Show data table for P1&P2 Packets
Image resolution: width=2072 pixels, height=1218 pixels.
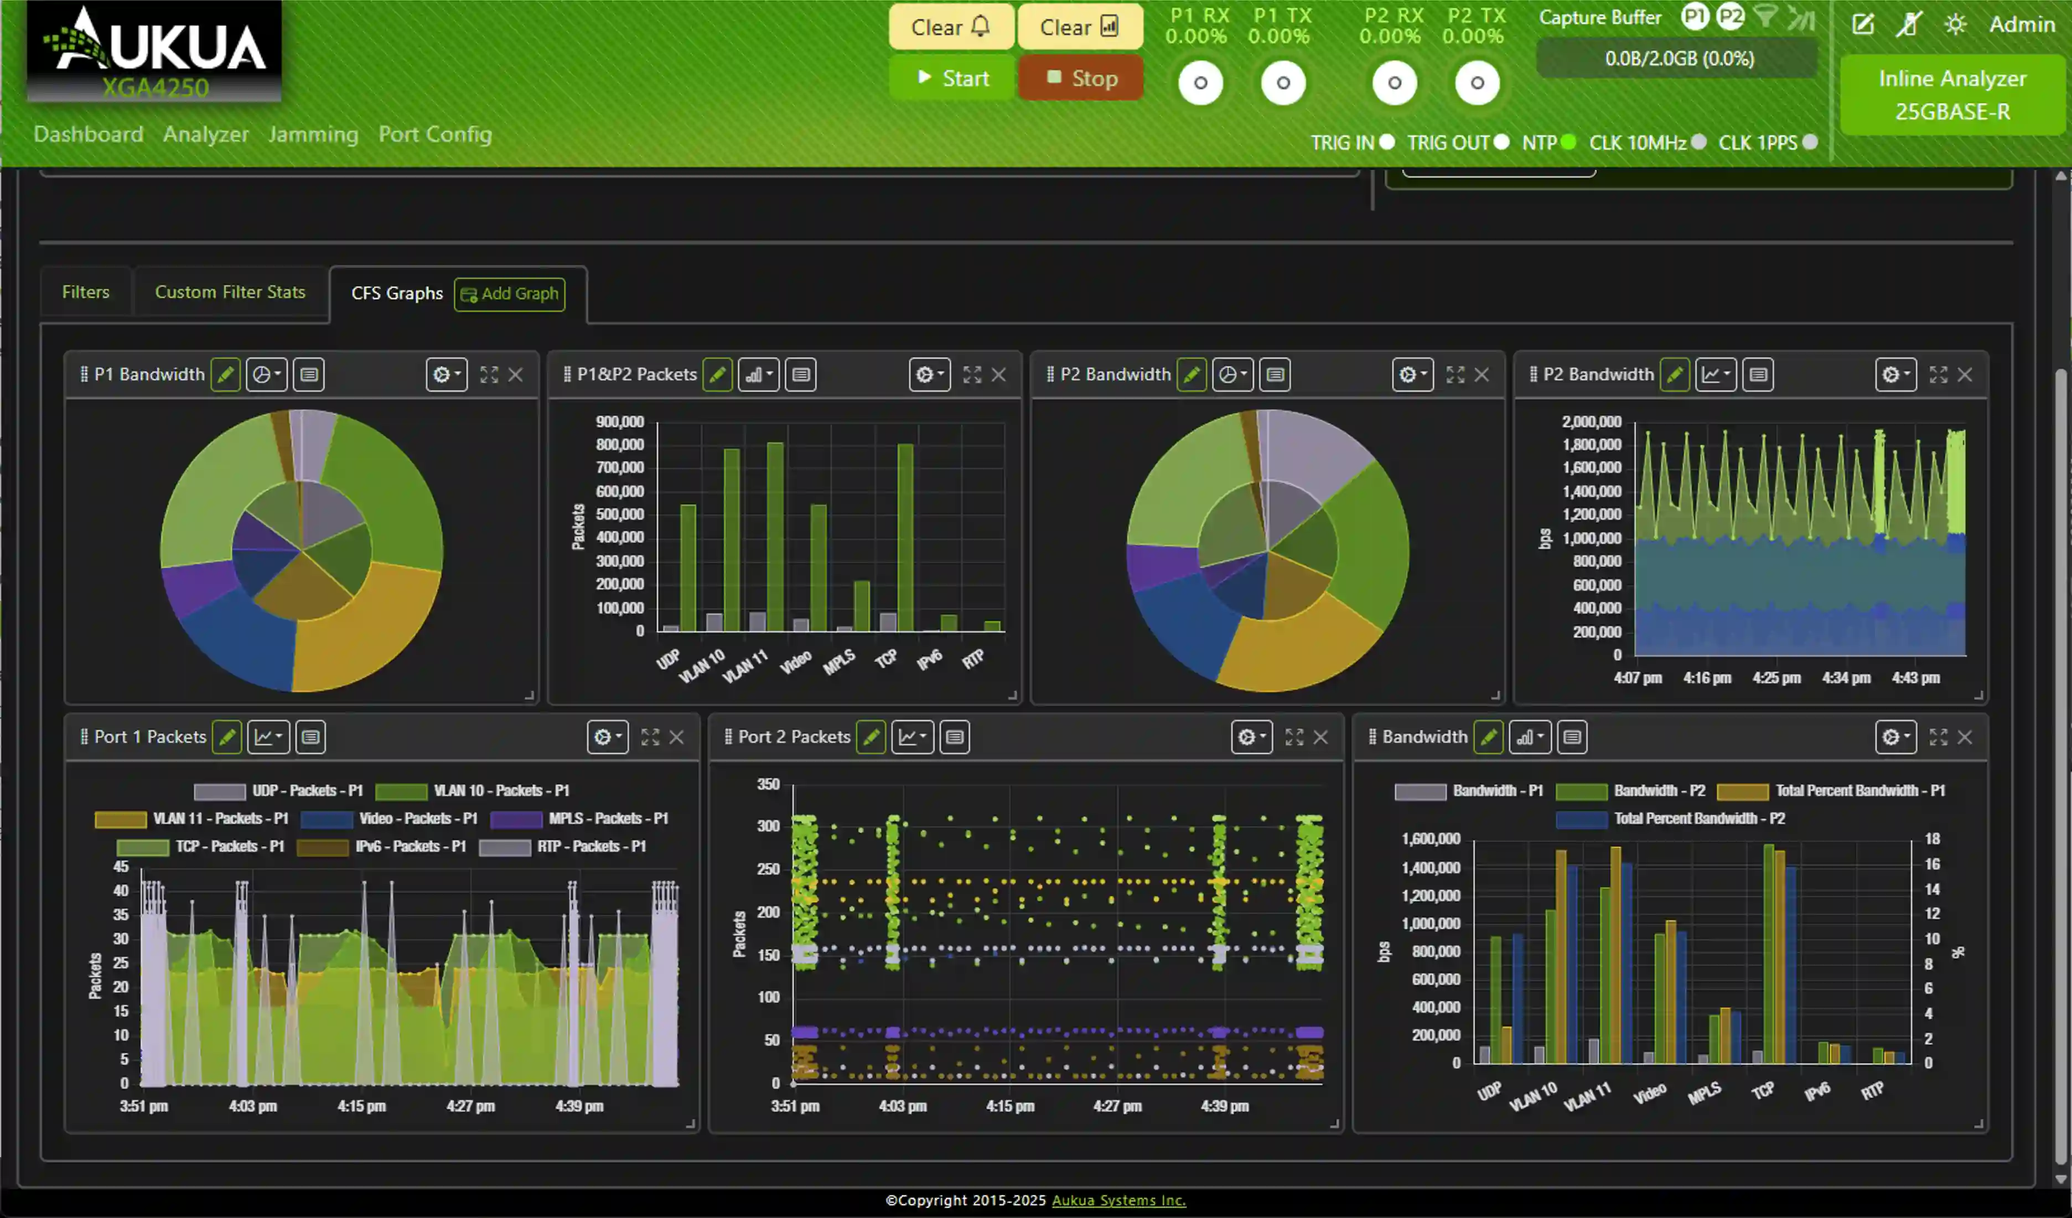click(x=801, y=375)
